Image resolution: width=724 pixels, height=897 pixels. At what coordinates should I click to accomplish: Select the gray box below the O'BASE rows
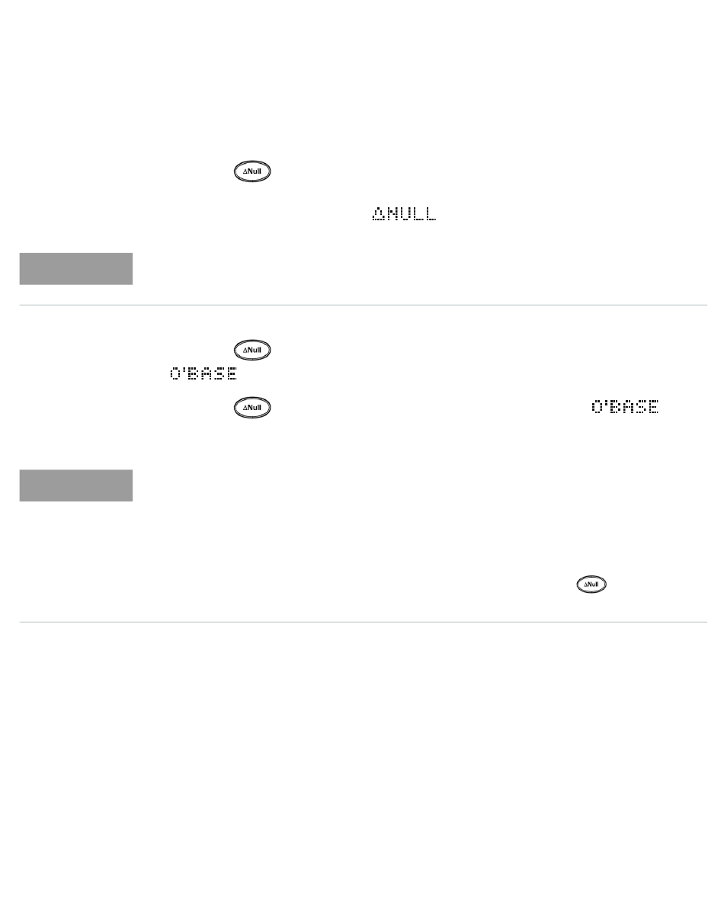tap(76, 485)
